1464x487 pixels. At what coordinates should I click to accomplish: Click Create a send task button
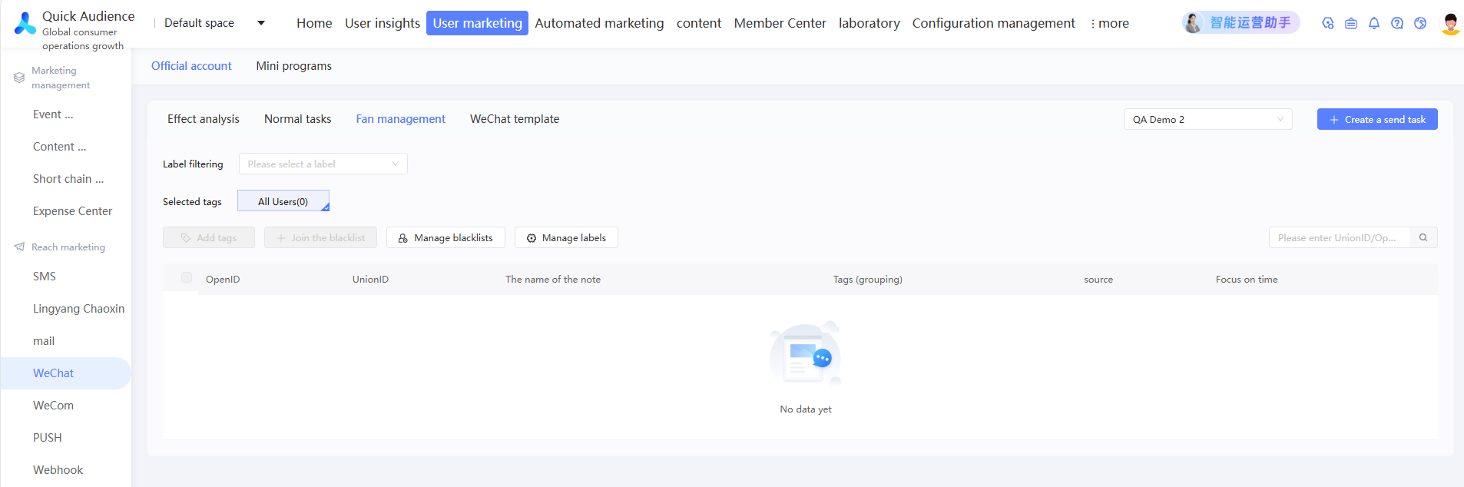pos(1377,119)
